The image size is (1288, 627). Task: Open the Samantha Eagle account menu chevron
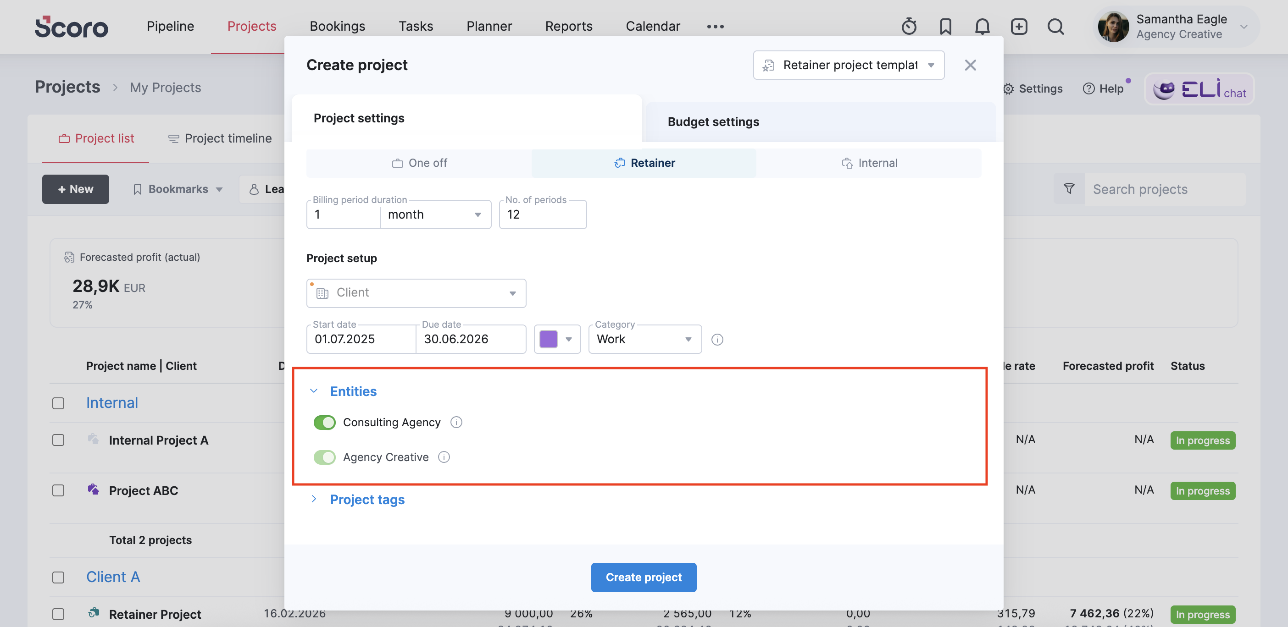pos(1244,27)
